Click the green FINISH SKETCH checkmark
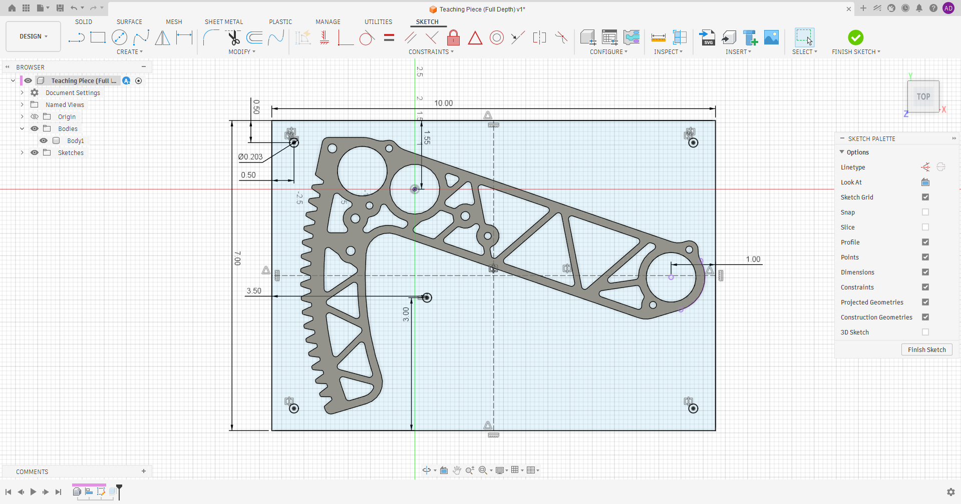 point(855,37)
